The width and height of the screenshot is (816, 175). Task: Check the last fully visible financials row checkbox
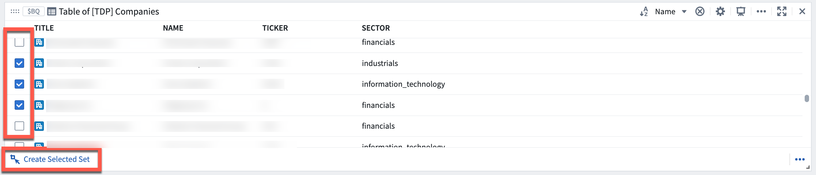pyautogui.click(x=19, y=126)
